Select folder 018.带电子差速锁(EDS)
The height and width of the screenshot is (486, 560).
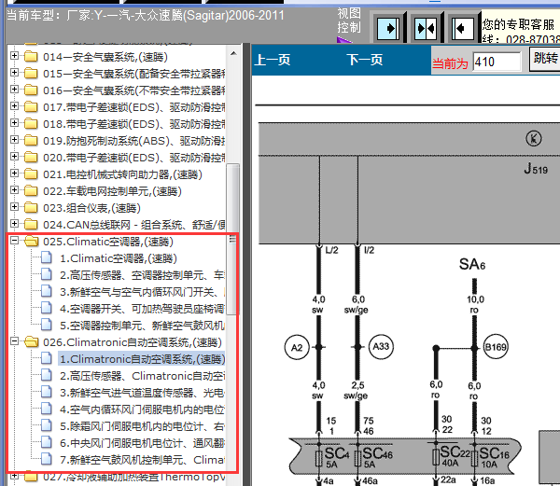pyautogui.click(x=133, y=124)
